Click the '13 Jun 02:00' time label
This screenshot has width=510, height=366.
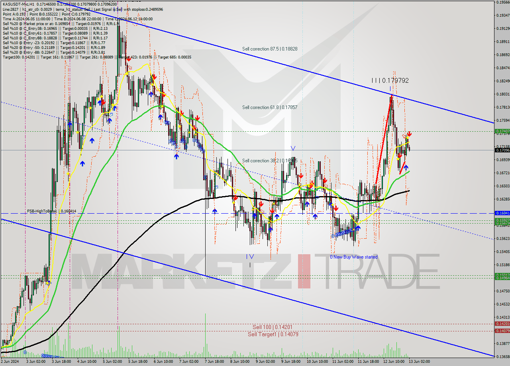419,362
